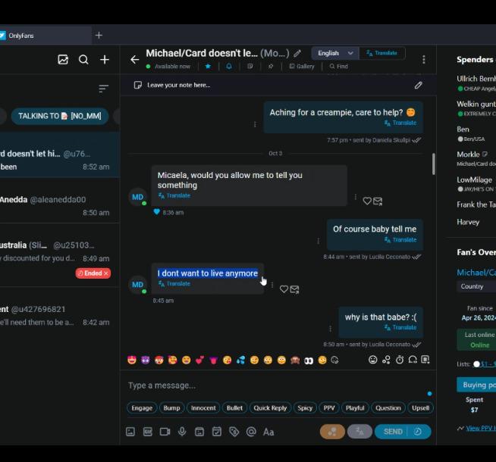Open the schedule arrow next to SEND
Screen dimensions: 496x462
418,432
